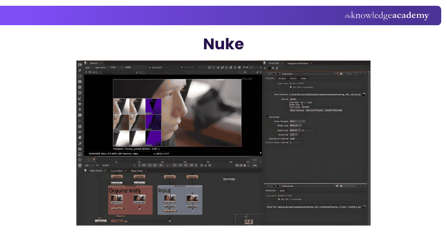Open the Draw nodes toolbar icon
447x236 pixels.
(80, 70)
